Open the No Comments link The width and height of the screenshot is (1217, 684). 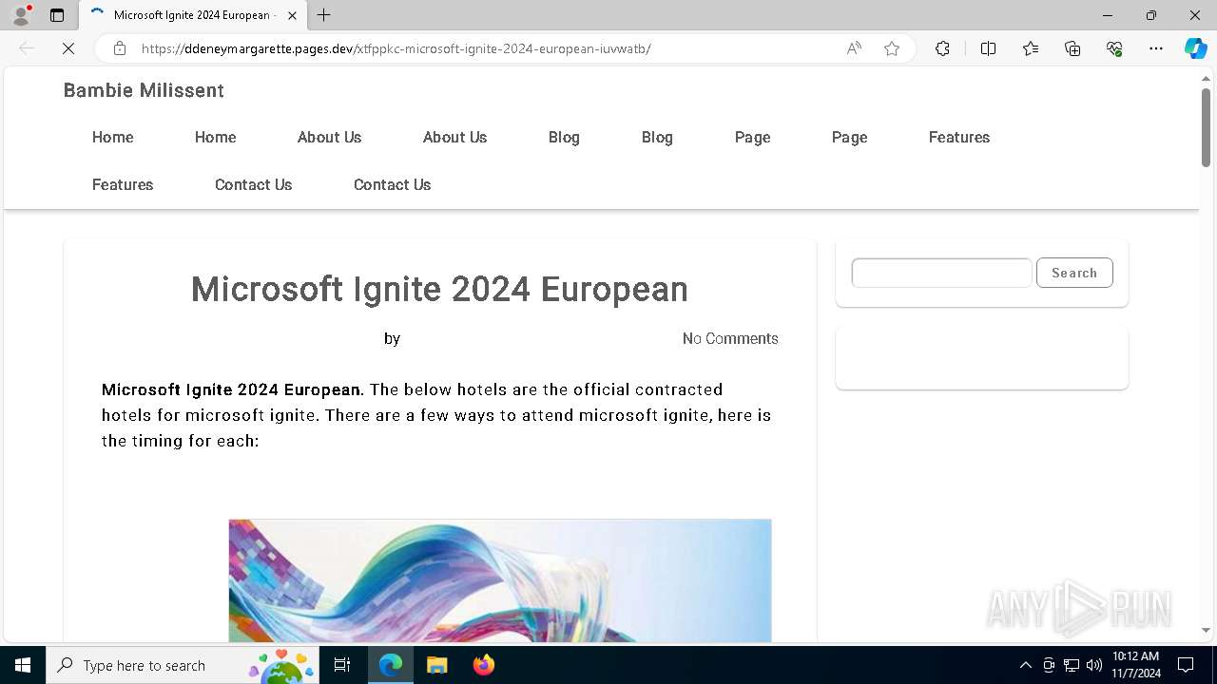[730, 338]
